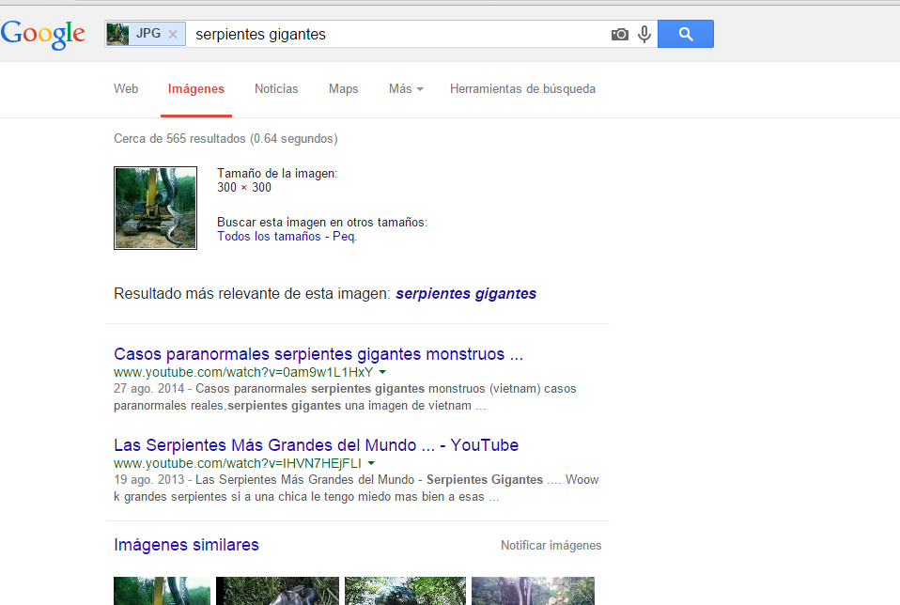Open the 'Peq.' size link
Screen dimensions: 900x605
345,237
